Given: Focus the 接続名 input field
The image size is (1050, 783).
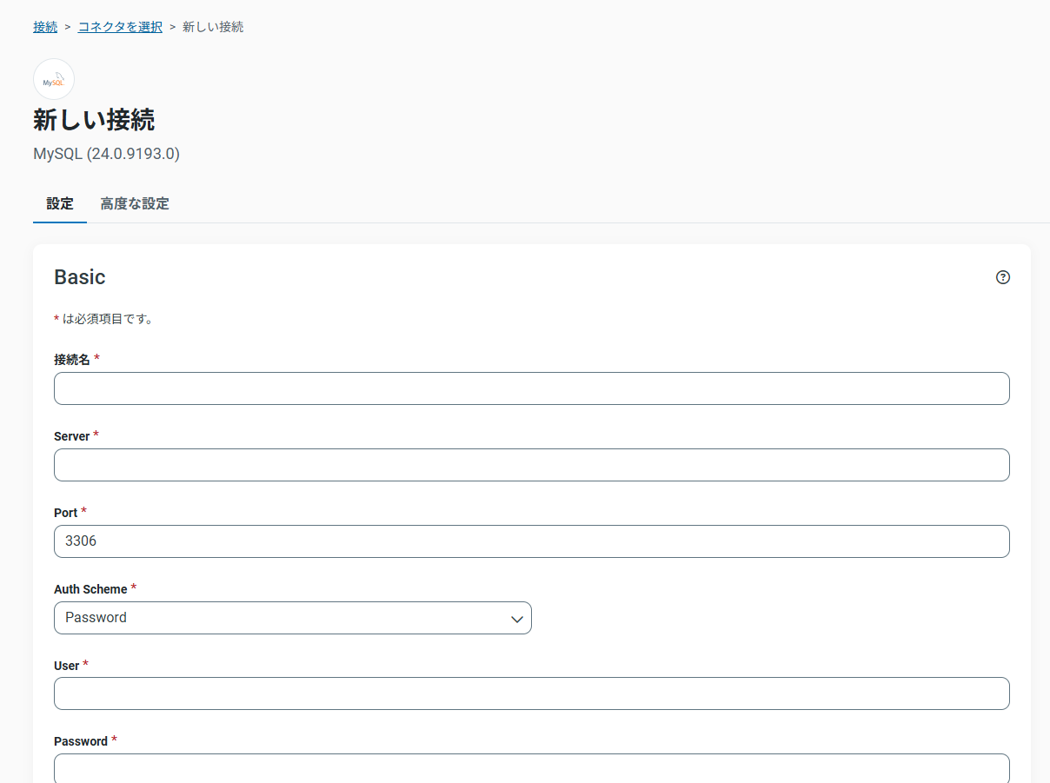Looking at the screenshot, I should tap(532, 388).
